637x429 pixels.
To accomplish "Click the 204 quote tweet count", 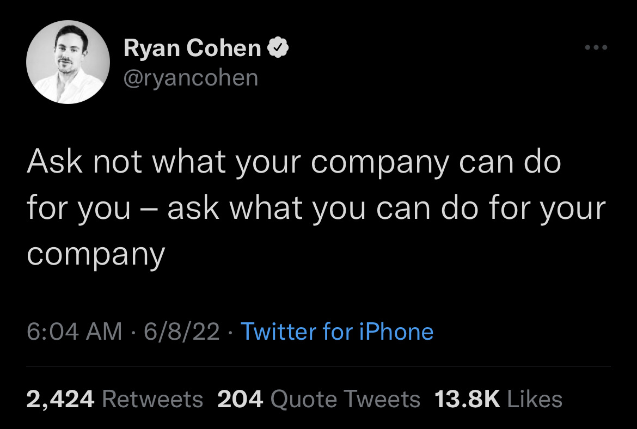I will click(x=240, y=400).
